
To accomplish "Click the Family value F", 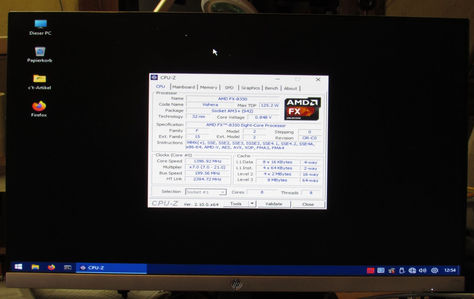I will click(197, 131).
